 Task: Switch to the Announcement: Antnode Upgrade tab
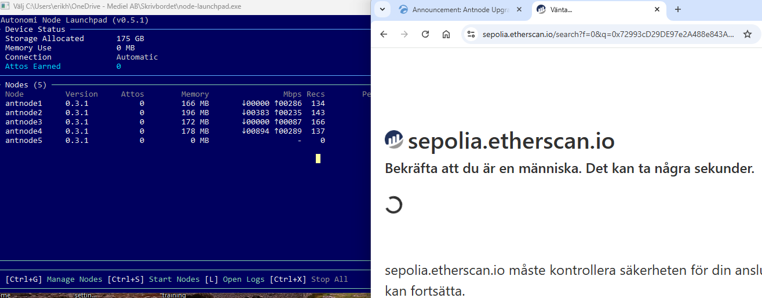pyautogui.click(x=461, y=9)
